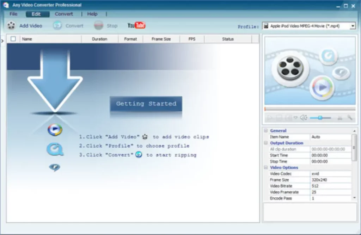The image size is (361, 235).
Task: Collapse the Output Duration section
Action: click(x=265, y=143)
